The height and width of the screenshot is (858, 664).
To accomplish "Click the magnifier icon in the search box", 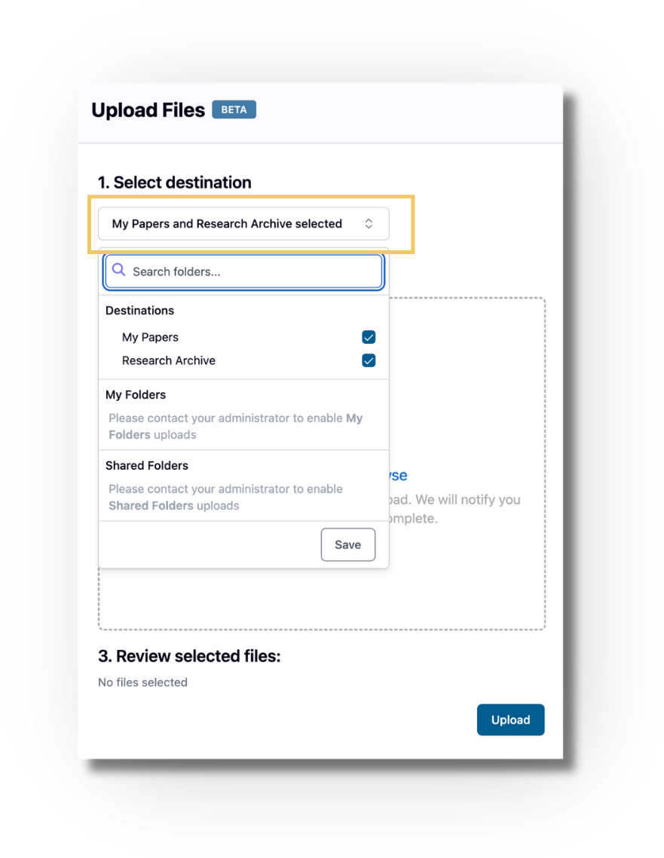I will click(x=118, y=270).
